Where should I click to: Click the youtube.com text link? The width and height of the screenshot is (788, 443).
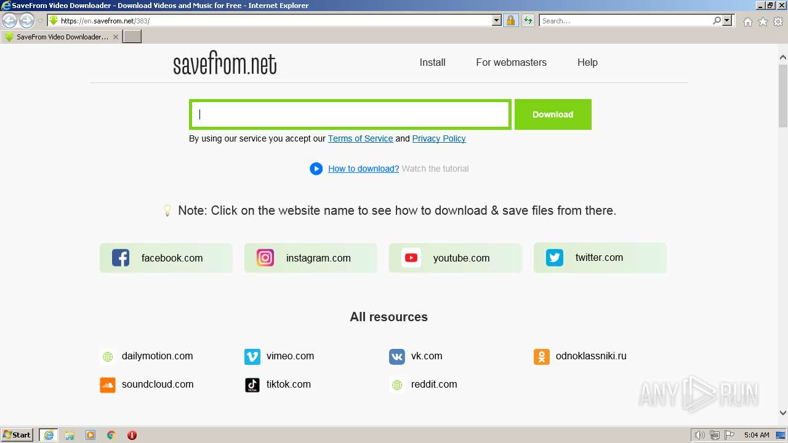pyautogui.click(x=461, y=258)
